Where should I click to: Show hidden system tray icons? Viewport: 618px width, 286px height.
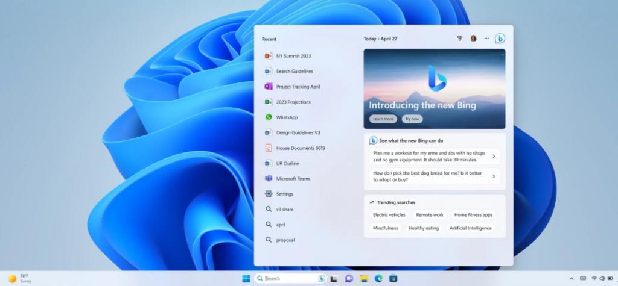click(572, 279)
